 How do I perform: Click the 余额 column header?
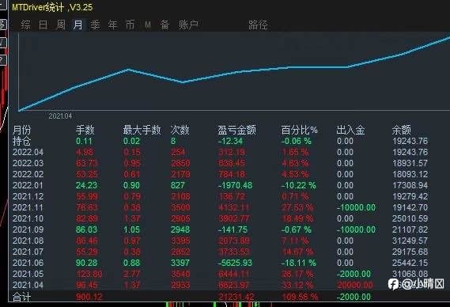(402, 130)
